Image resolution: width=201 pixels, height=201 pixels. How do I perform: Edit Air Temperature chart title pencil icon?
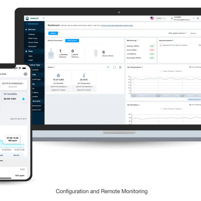(142, 67)
